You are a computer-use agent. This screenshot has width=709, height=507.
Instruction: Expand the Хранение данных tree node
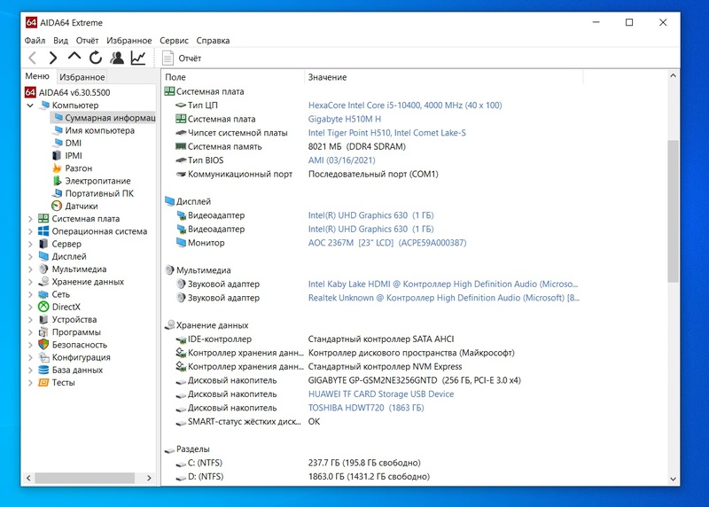[x=30, y=282]
